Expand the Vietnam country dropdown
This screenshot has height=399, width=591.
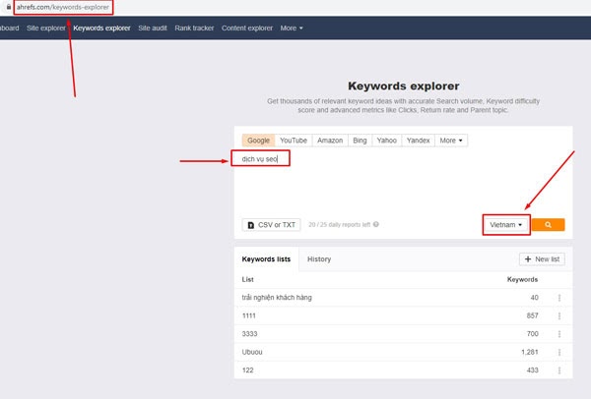[x=506, y=225]
